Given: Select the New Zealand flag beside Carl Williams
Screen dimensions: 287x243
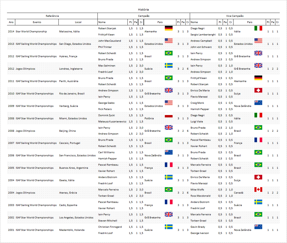Looking at the screenshot, I should [x=169, y=152].
